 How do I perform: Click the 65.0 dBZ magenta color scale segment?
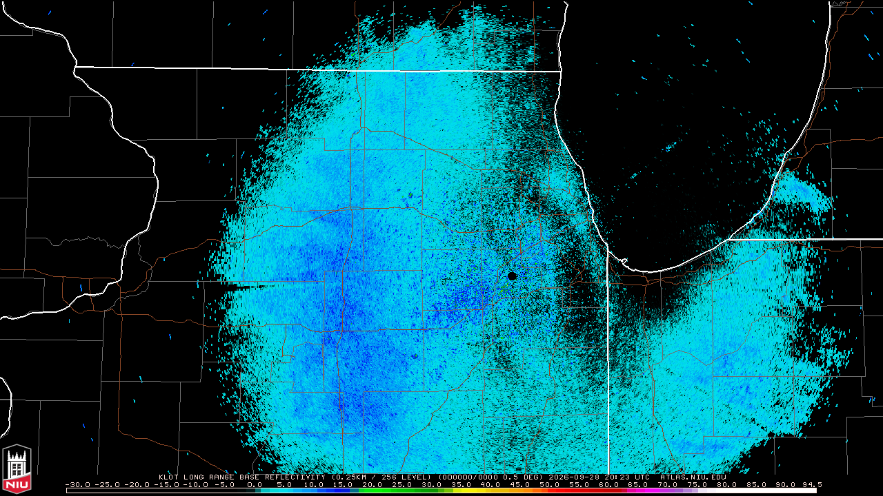pos(638,490)
